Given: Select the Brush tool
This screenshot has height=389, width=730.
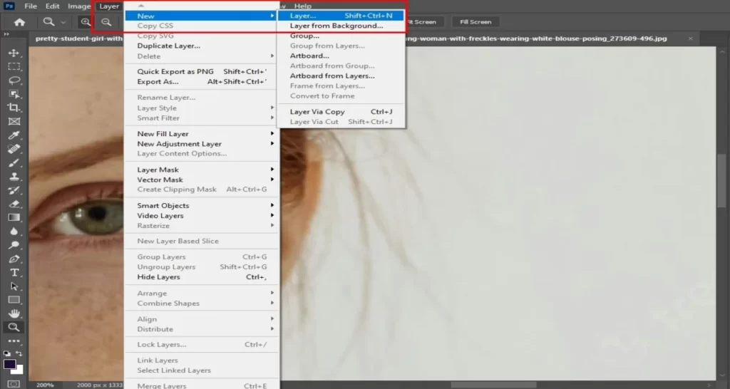Looking at the screenshot, I should tap(14, 163).
